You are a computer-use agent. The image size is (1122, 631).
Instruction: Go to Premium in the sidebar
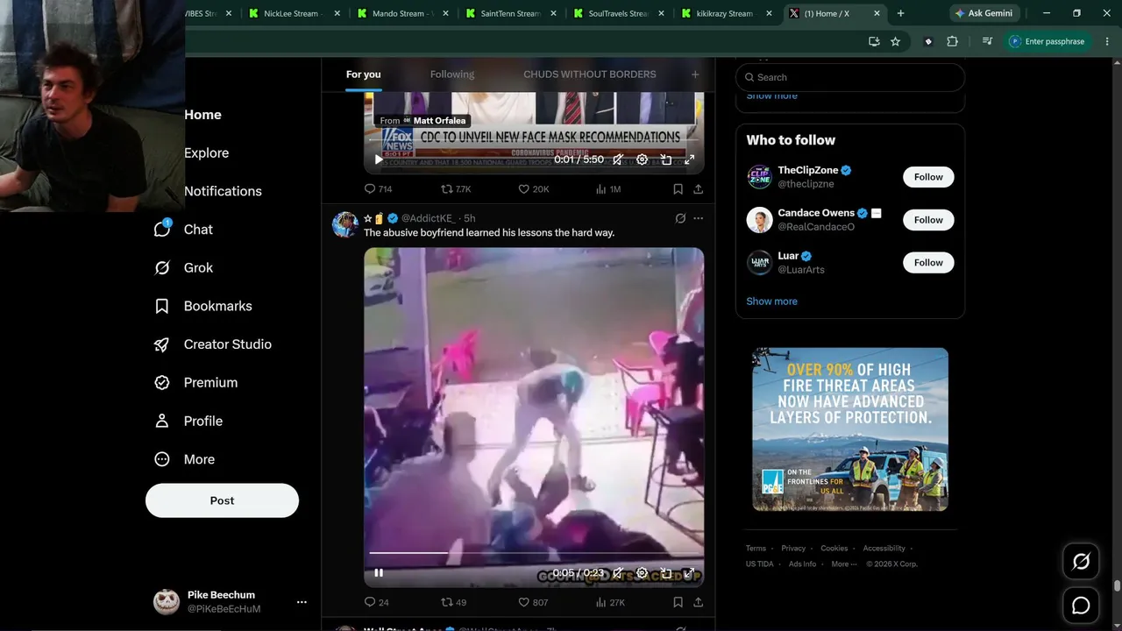pyautogui.click(x=195, y=382)
